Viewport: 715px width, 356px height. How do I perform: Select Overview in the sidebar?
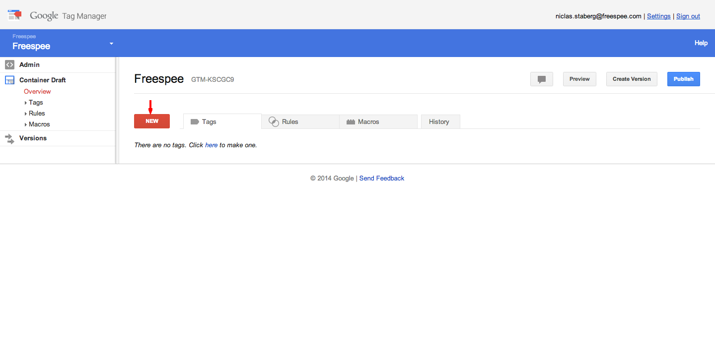37,92
